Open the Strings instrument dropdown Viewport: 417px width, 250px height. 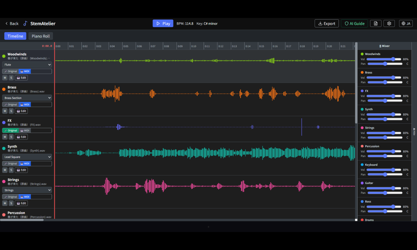pyautogui.click(x=27, y=190)
